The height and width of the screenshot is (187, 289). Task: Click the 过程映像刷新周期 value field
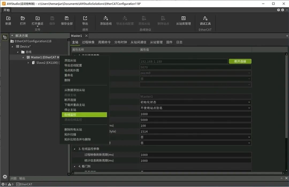(x=195, y=155)
